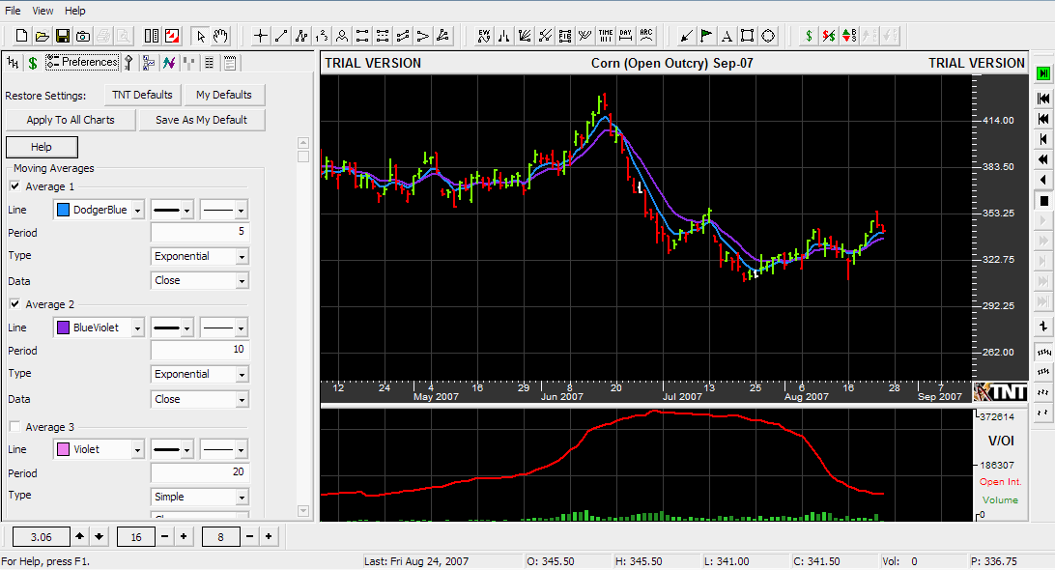Click the Save floppy disk icon
The height and width of the screenshot is (570, 1055).
tap(62, 36)
